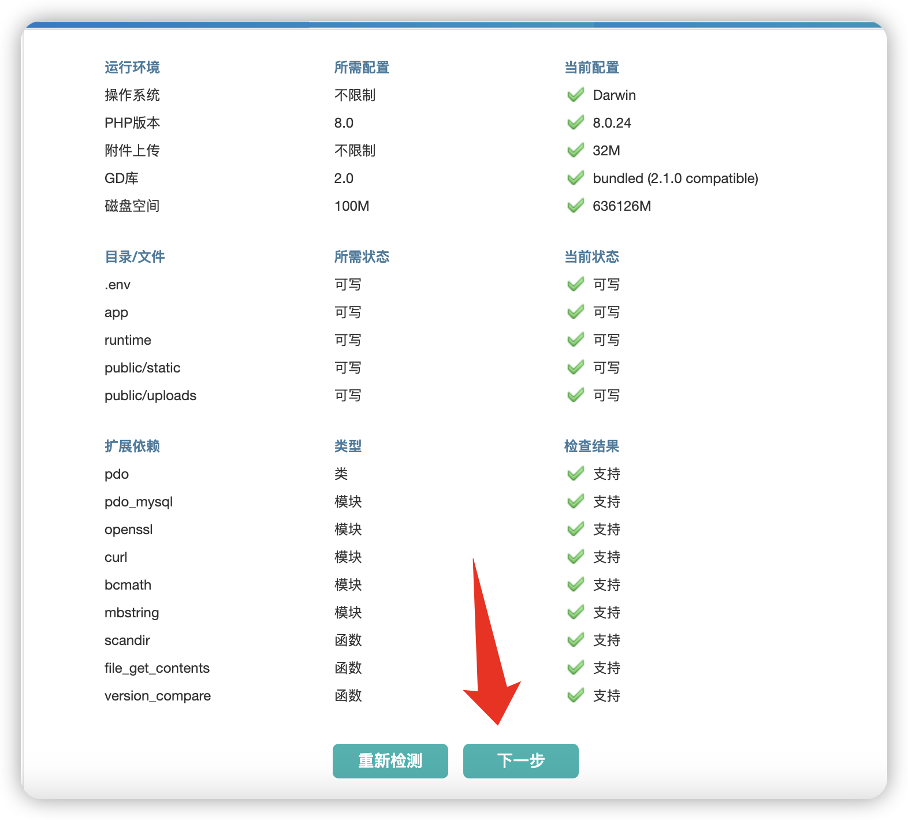Viewport: 908px width, 820px height.
Task: Click the green checkmark beside Darwin
Action: [x=575, y=95]
